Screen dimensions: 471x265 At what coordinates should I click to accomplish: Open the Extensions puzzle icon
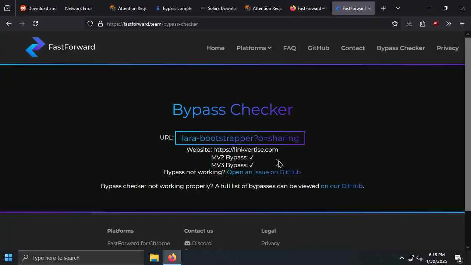pyautogui.click(x=422, y=24)
